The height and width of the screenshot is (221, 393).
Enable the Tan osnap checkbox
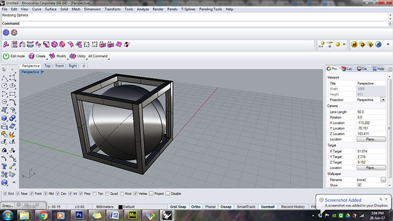click(95, 194)
